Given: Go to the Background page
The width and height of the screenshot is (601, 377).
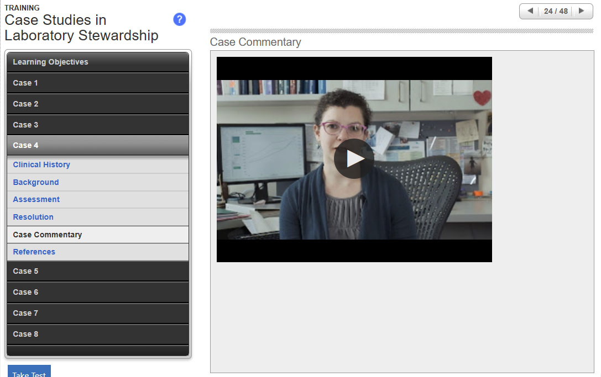Looking at the screenshot, I should [36, 182].
